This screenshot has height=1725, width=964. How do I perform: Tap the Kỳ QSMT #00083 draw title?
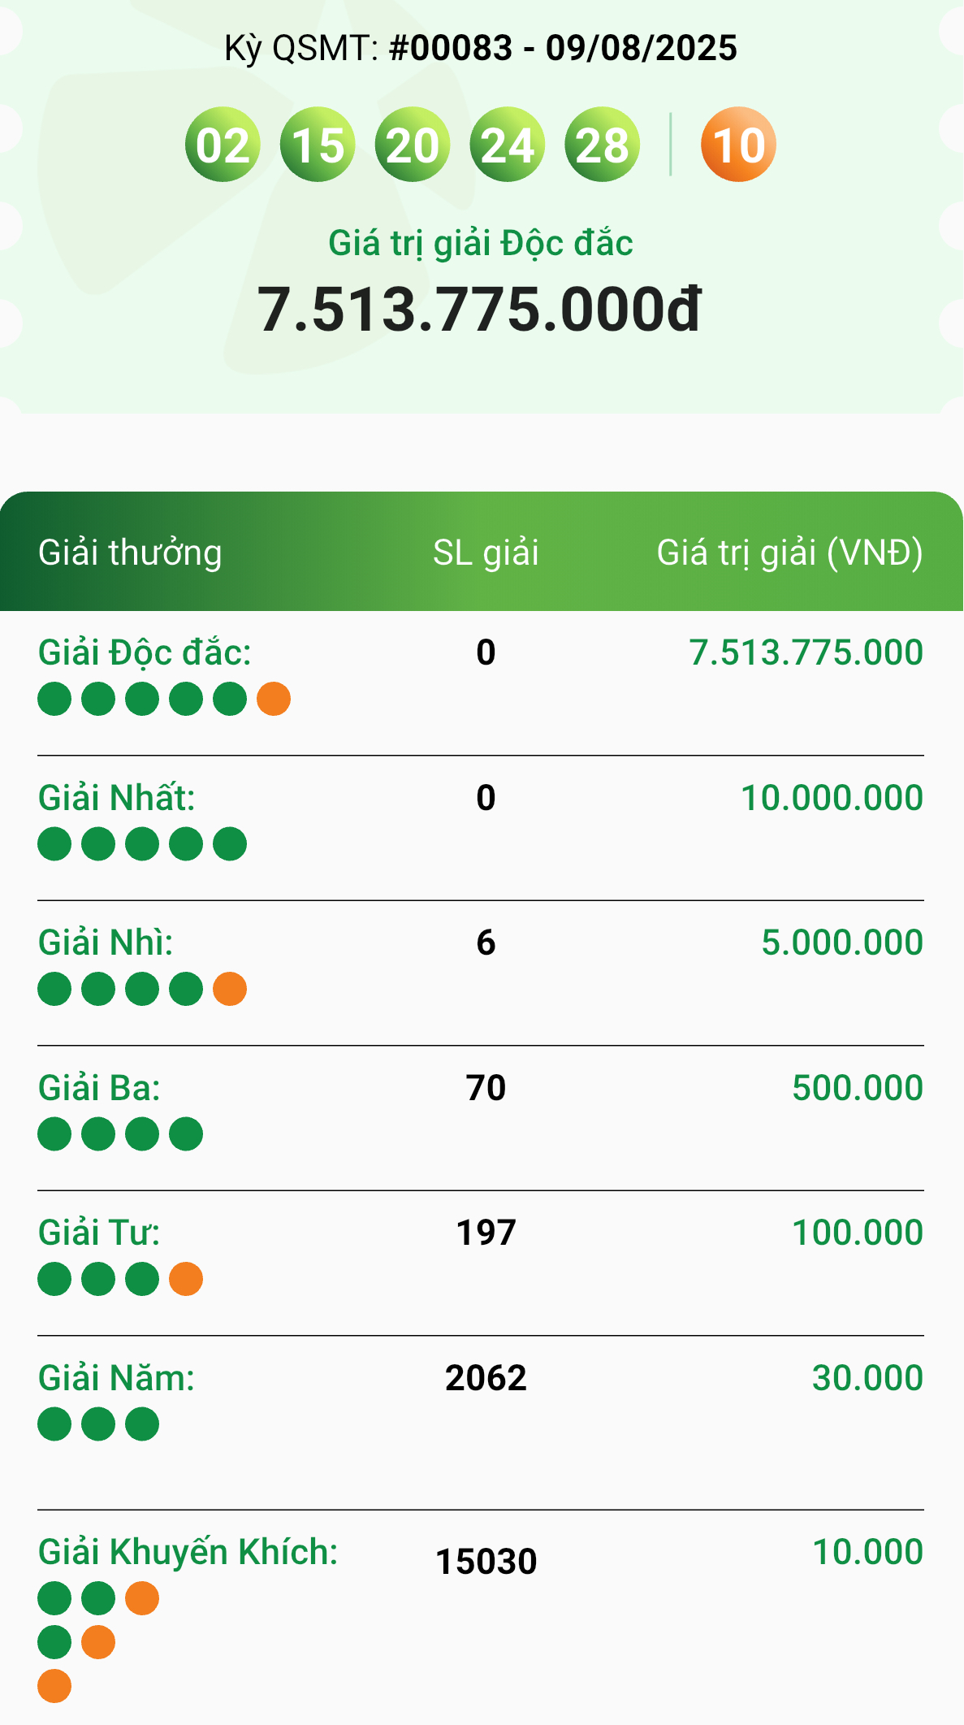tap(481, 48)
